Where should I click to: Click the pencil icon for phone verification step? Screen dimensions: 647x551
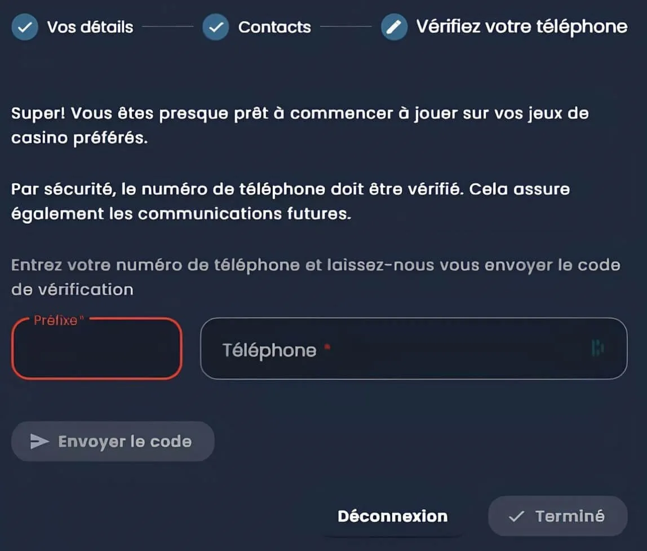394,27
